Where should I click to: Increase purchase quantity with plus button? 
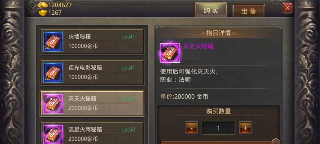pyautogui.click(x=245, y=128)
